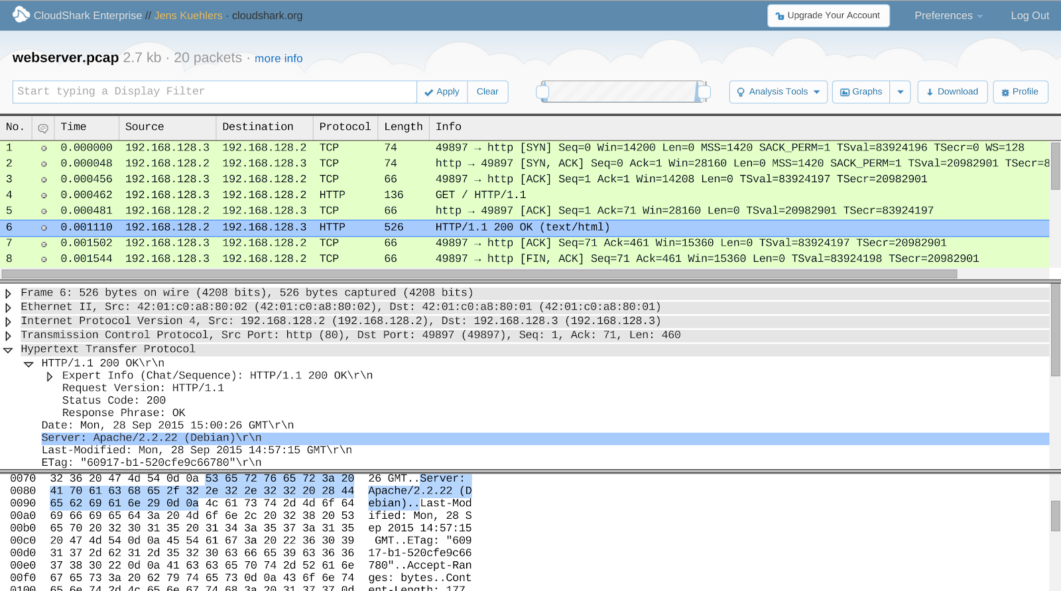Click the 'Request Version: HTTP/1.1' line
The width and height of the screenshot is (1061, 591).
[x=143, y=388]
